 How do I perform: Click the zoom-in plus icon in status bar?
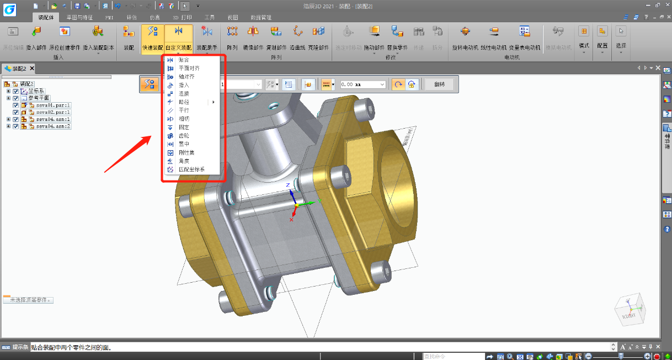[x=648, y=356]
